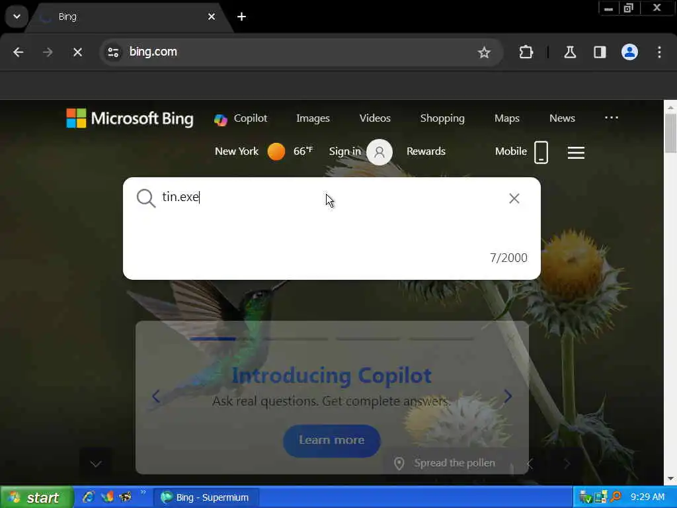Click the page scrollbar thumb

coord(670,134)
